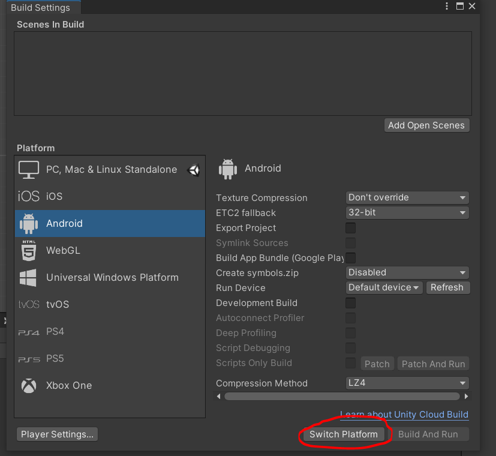496x456 pixels.
Task: Click the Texture Compression label
Action: 261,198
